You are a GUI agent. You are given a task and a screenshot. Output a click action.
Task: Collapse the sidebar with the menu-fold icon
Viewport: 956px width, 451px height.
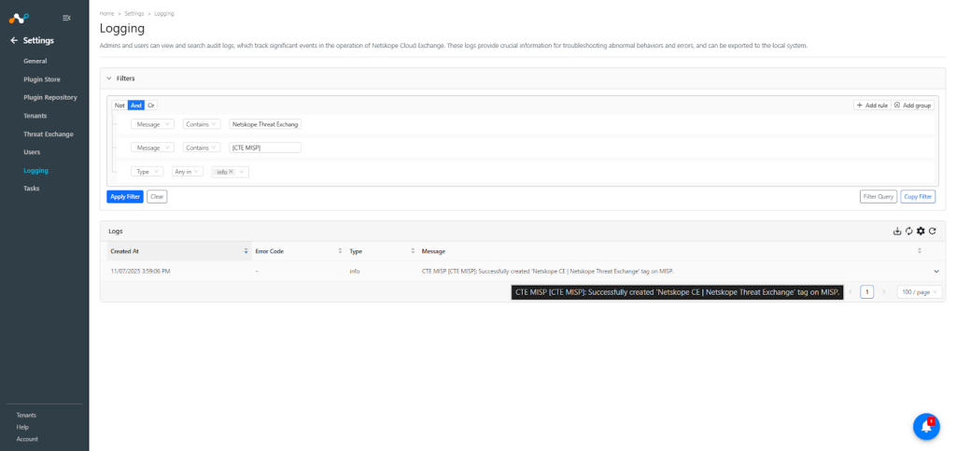point(66,19)
